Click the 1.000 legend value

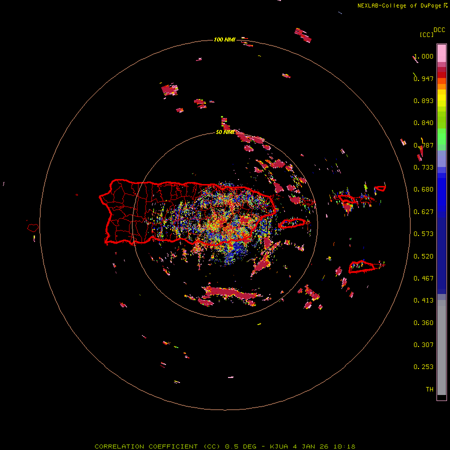[x=423, y=56]
